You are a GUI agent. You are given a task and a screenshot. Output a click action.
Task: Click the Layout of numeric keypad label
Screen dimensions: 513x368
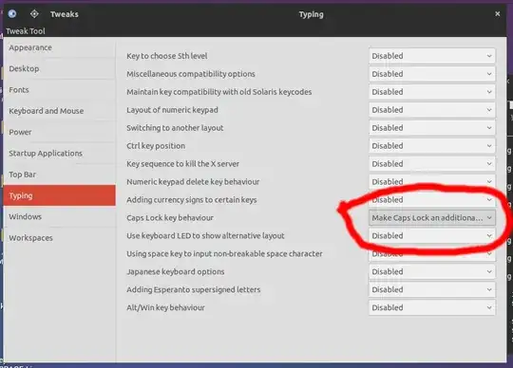click(172, 110)
